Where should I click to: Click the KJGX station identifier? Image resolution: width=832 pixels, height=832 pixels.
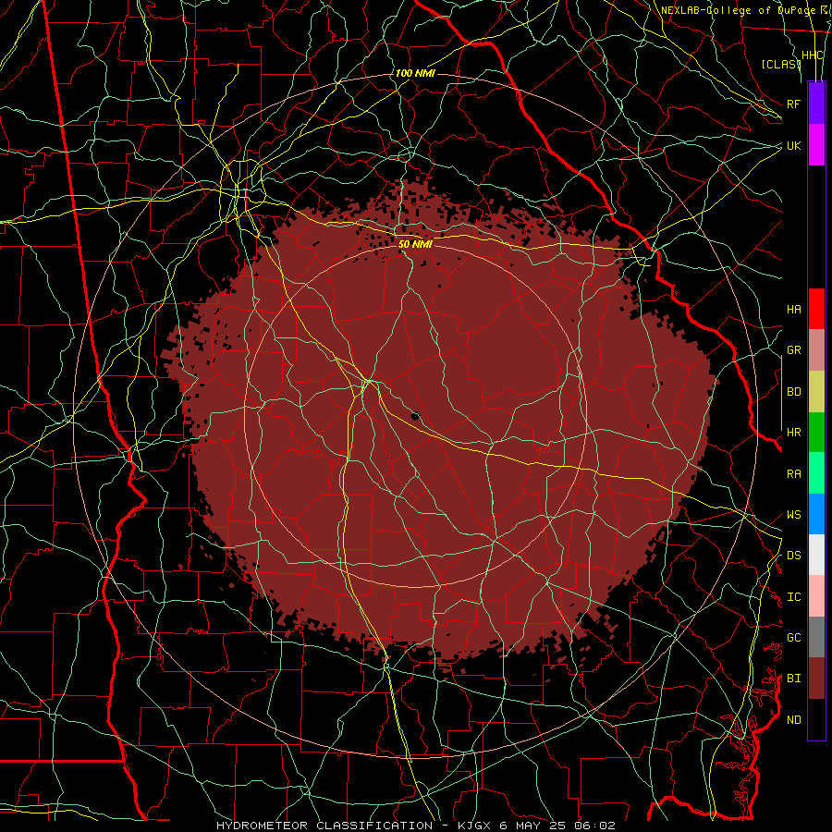[x=475, y=826]
